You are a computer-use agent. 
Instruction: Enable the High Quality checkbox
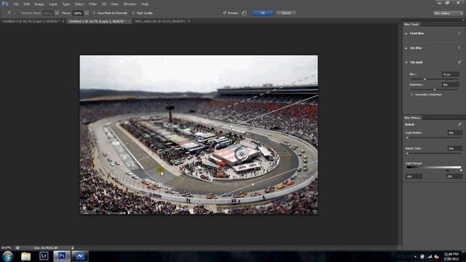(133, 13)
